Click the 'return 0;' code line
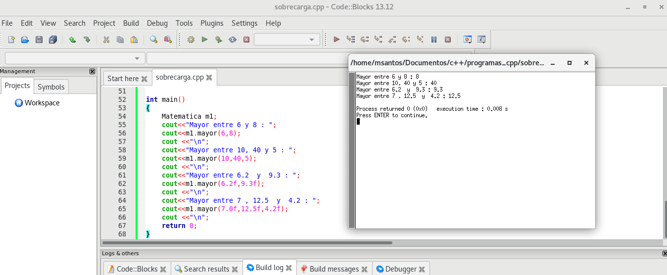667x275 pixels. pyautogui.click(x=179, y=226)
